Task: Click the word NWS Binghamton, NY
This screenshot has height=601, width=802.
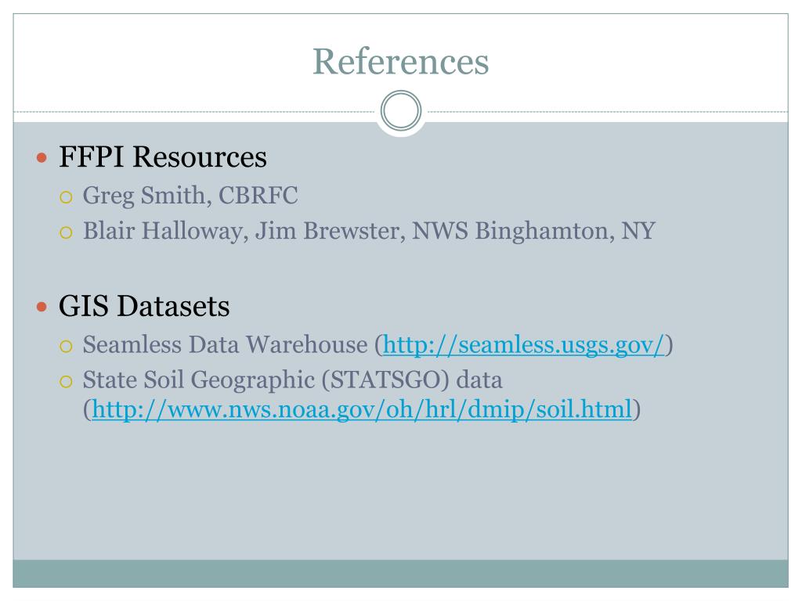Action: (534, 231)
